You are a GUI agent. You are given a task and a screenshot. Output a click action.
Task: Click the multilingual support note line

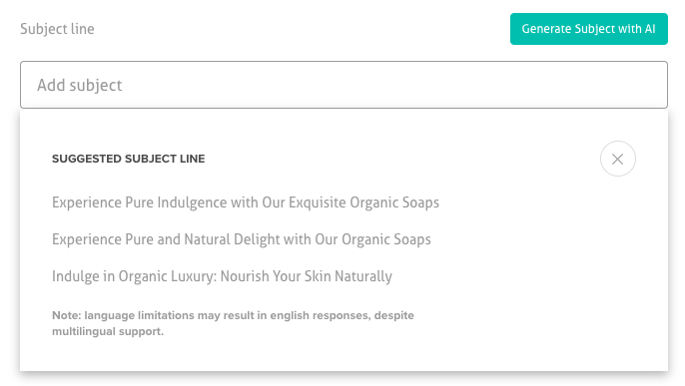coord(108,331)
